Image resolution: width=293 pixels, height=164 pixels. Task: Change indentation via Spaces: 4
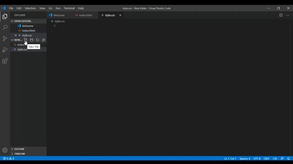pos(245,159)
